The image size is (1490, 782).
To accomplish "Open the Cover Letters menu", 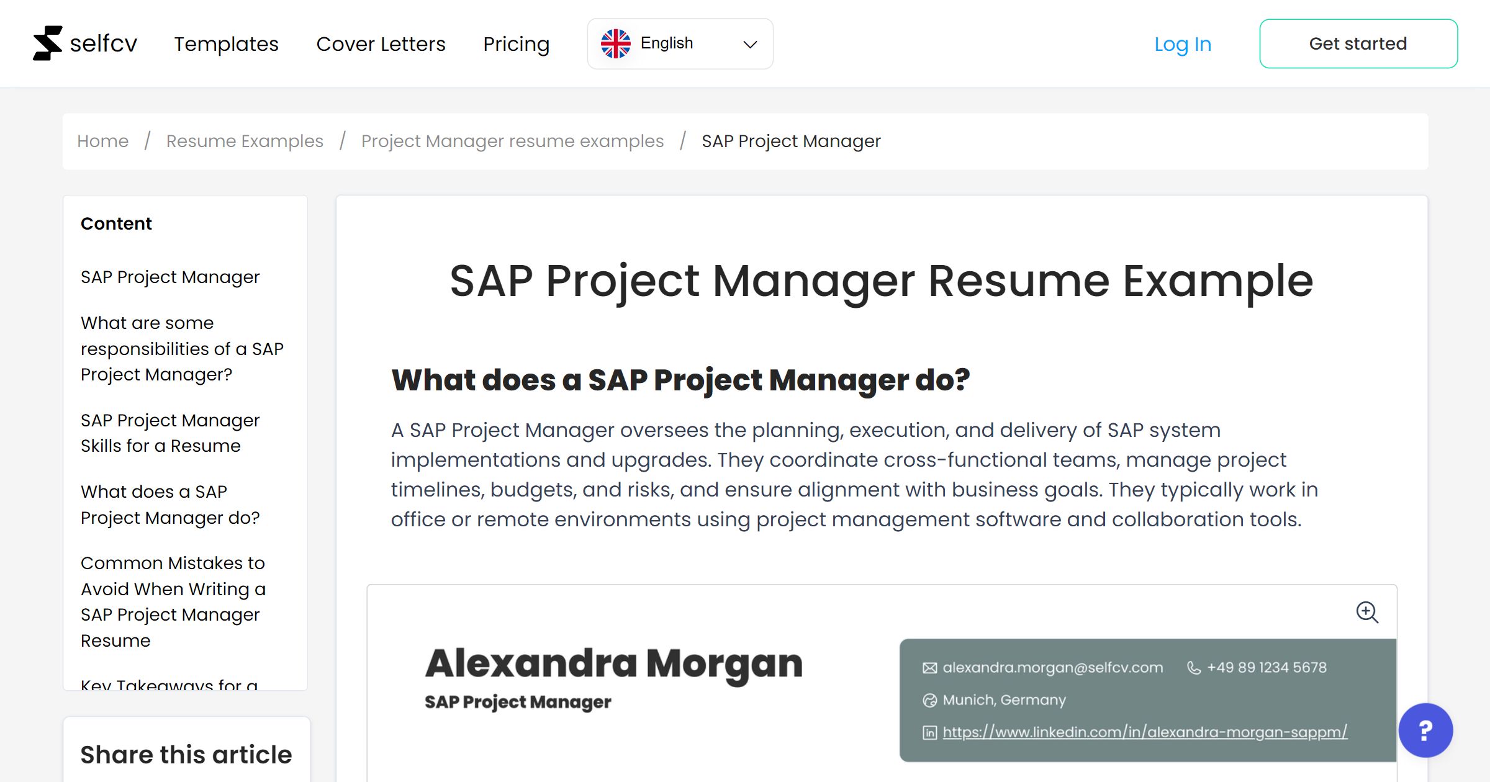I will (381, 43).
